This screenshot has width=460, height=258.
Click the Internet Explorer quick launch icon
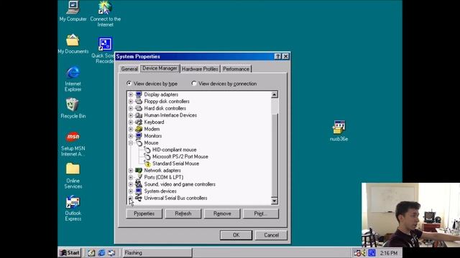point(101,253)
